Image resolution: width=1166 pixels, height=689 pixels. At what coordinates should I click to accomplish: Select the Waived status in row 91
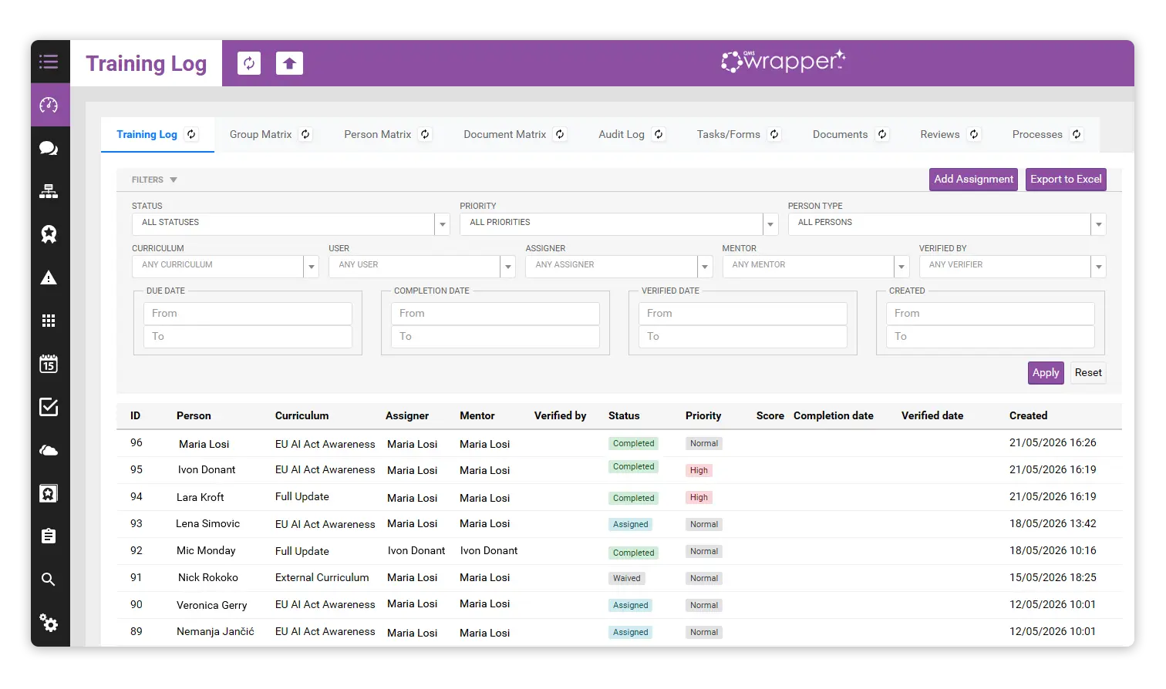(x=626, y=578)
